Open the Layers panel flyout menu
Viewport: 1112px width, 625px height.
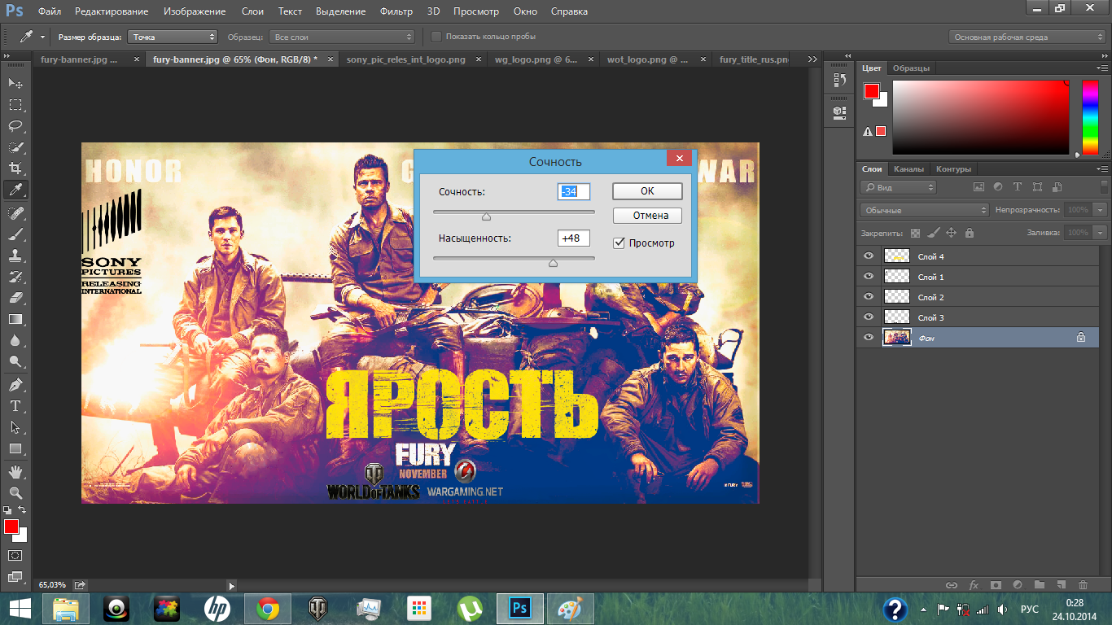[1102, 169]
